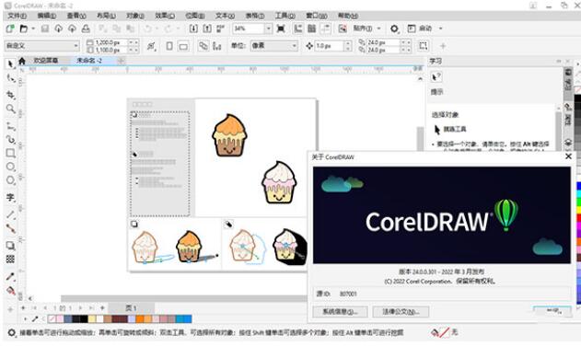Open the Object (对象) menu
The width and height of the screenshot is (581, 346).
click(x=134, y=16)
